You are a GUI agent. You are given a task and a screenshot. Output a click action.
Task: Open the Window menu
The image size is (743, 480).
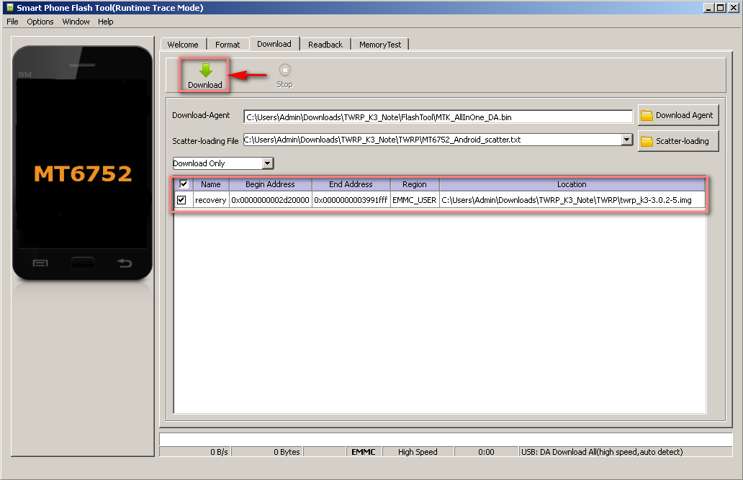pos(76,22)
